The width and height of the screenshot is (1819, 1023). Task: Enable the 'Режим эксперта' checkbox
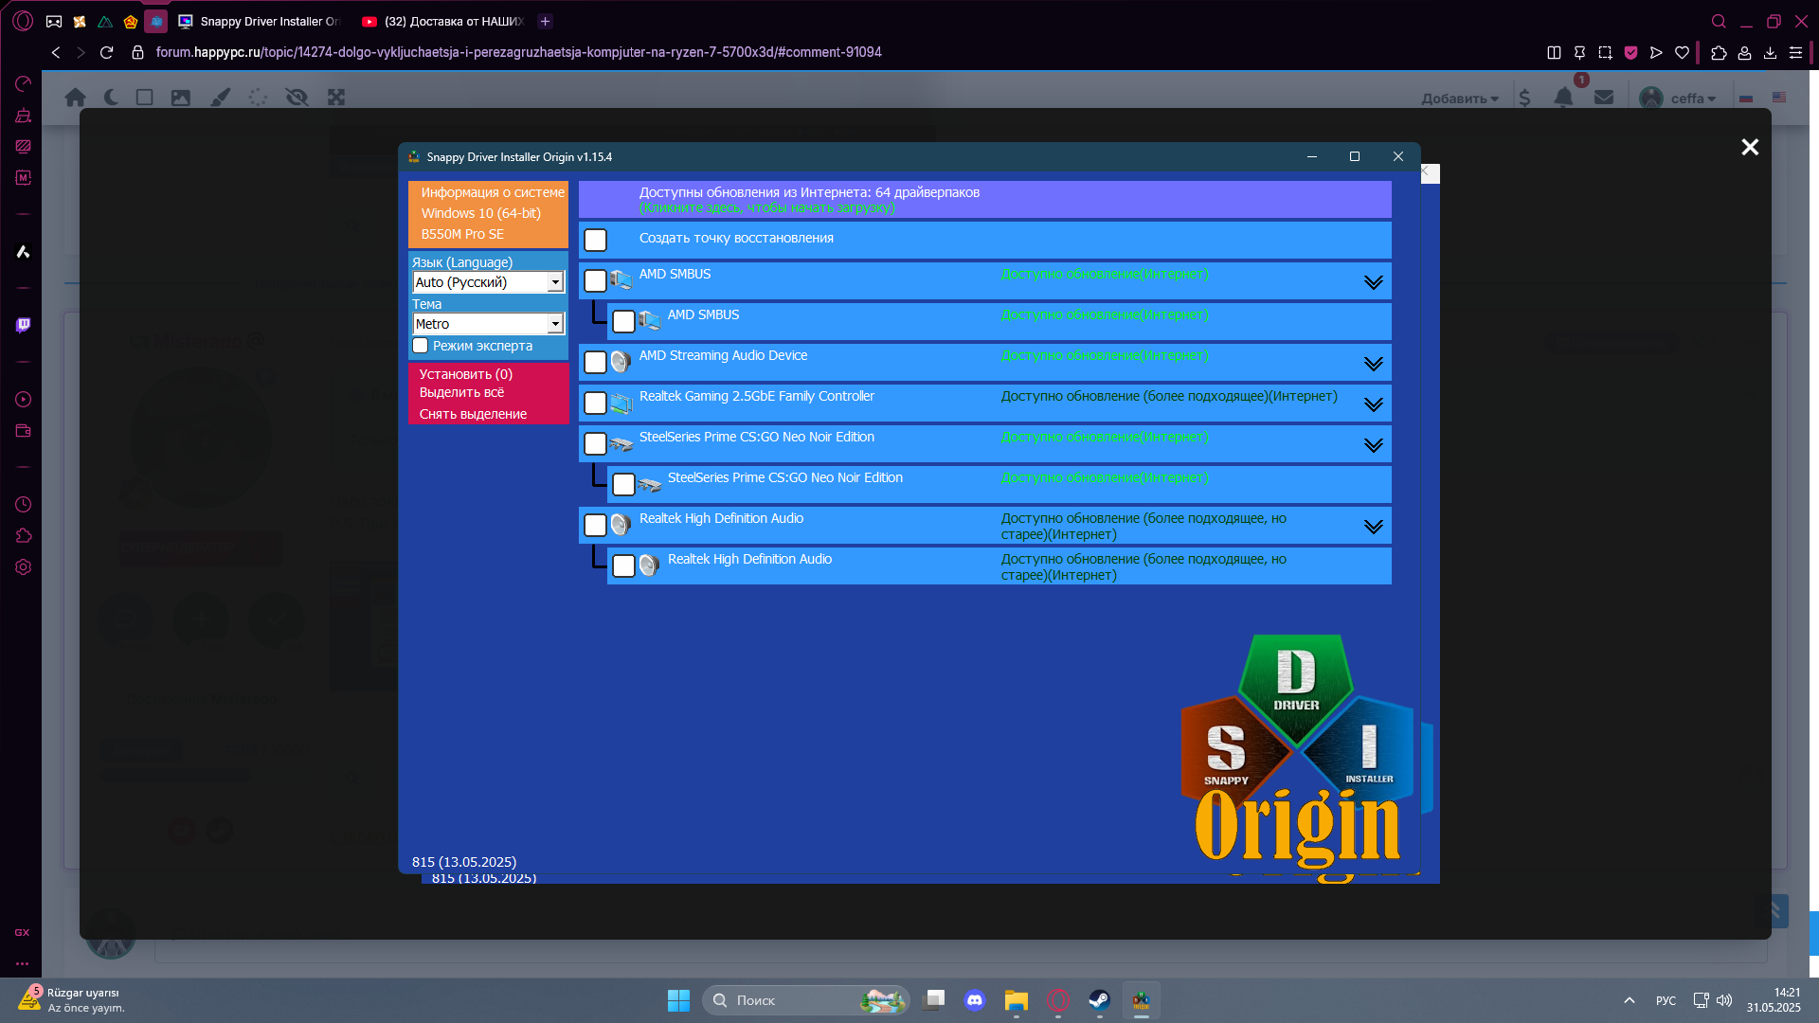[421, 346]
